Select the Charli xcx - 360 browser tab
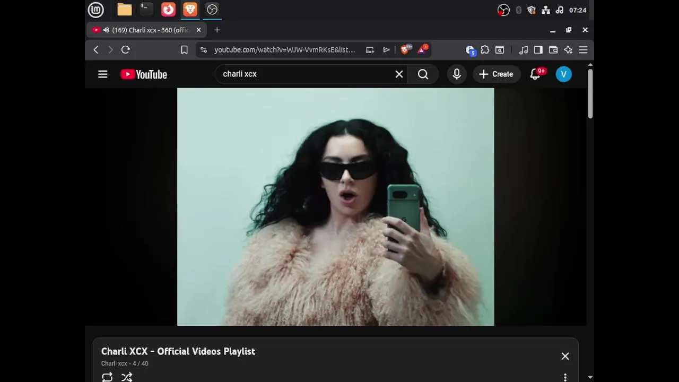 click(147, 30)
